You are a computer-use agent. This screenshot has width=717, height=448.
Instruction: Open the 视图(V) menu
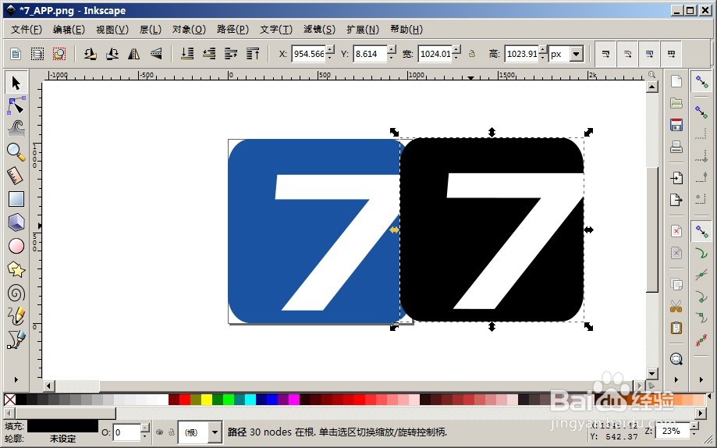click(112, 30)
